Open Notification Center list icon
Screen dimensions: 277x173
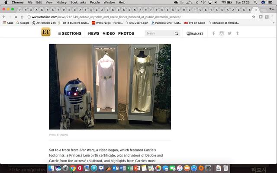click(x=270, y=2)
